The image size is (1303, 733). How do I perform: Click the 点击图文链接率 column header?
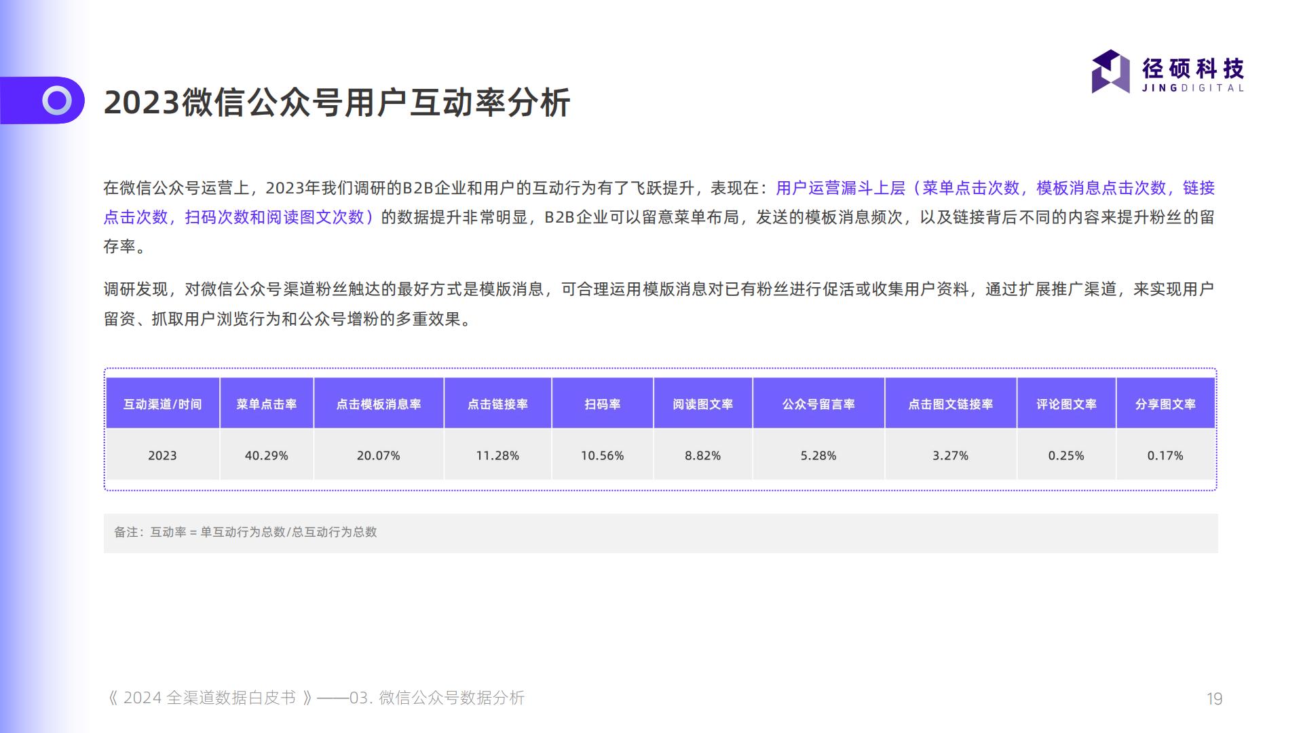click(951, 404)
